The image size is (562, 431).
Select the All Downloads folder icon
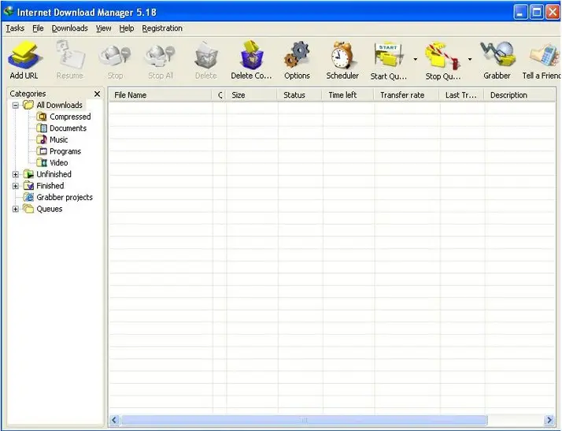[x=28, y=105]
